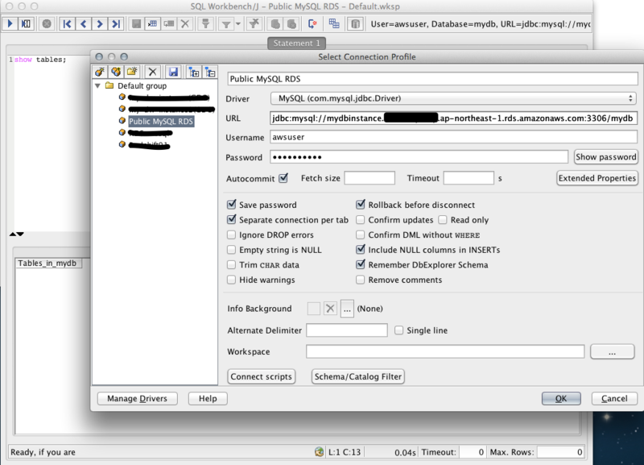
Task: Click the save changes to database icon
Action: pos(136,24)
